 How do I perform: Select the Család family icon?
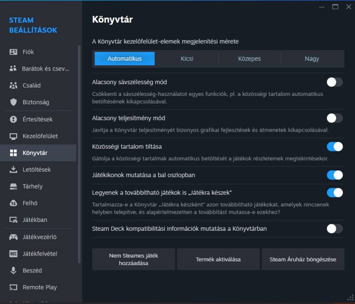tap(13, 86)
